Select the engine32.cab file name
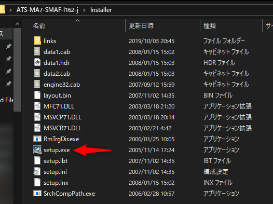The image size is (273, 204). pos(62,85)
